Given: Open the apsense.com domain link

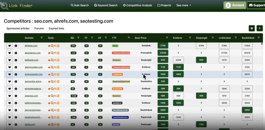Looking at the screenshot, I should click(x=31, y=96).
